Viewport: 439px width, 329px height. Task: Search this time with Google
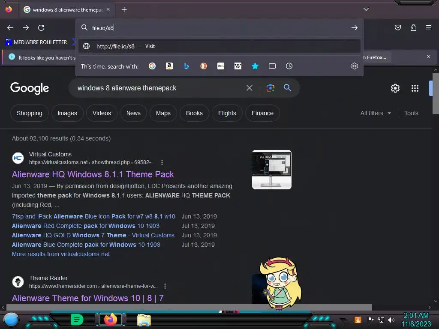pos(152,66)
